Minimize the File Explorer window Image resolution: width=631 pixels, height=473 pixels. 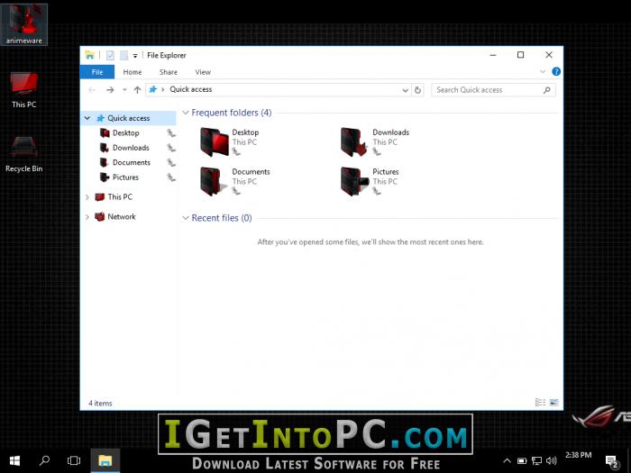coord(493,55)
